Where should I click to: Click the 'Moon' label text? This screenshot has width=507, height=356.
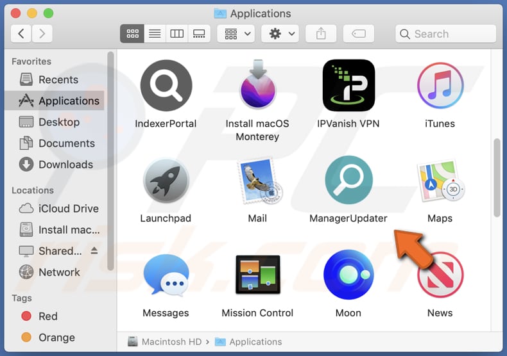click(348, 313)
